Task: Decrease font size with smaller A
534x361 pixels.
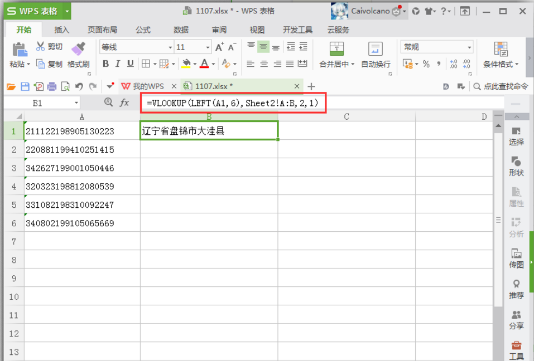Action: (232, 47)
